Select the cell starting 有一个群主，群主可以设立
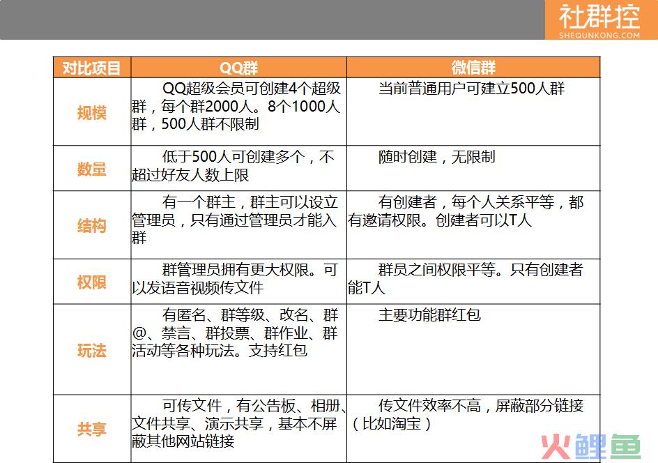This screenshot has width=658, height=463. point(239,225)
